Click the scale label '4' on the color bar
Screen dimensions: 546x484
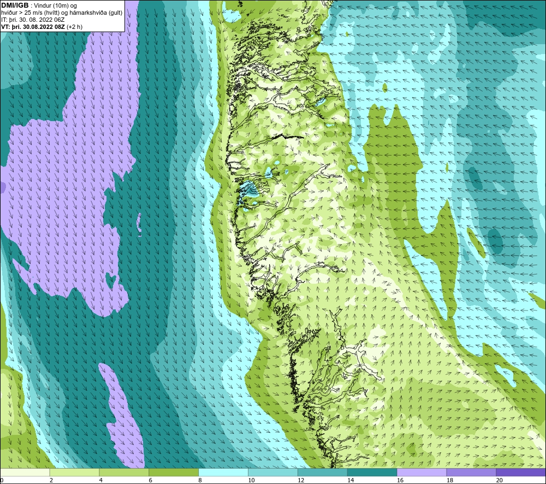pyautogui.click(x=100, y=480)
